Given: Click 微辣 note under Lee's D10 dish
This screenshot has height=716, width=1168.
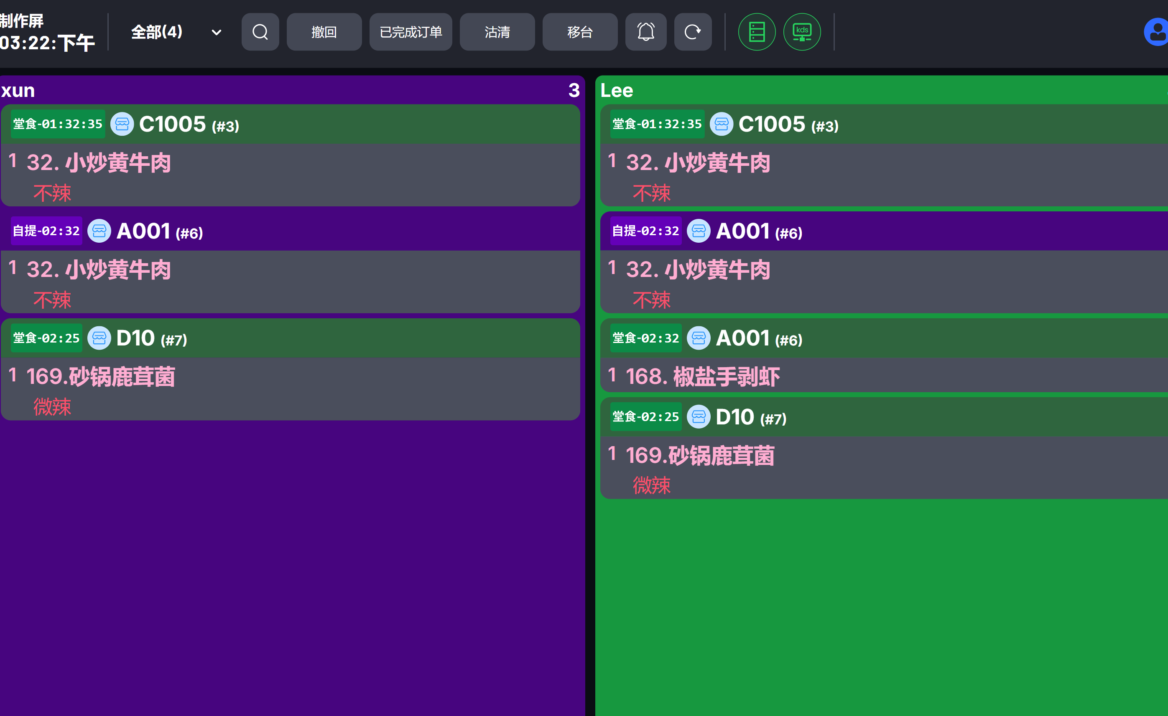Looking at the screenshot, I should [x=651, y=486].
